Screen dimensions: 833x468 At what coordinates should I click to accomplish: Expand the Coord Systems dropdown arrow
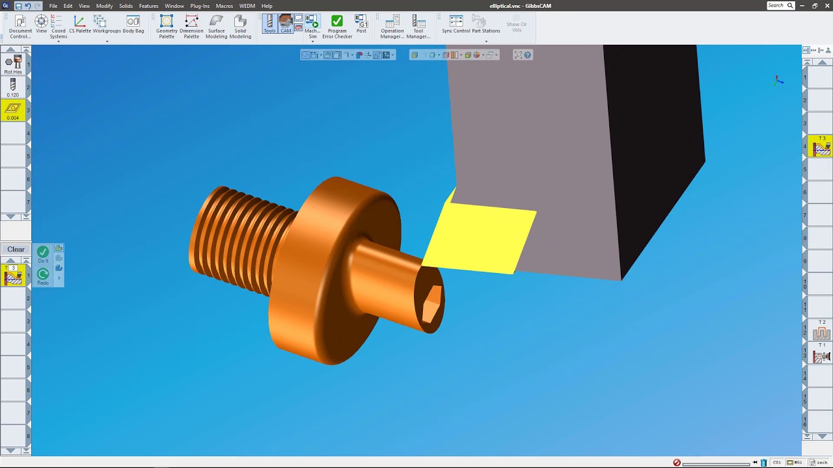59,42
